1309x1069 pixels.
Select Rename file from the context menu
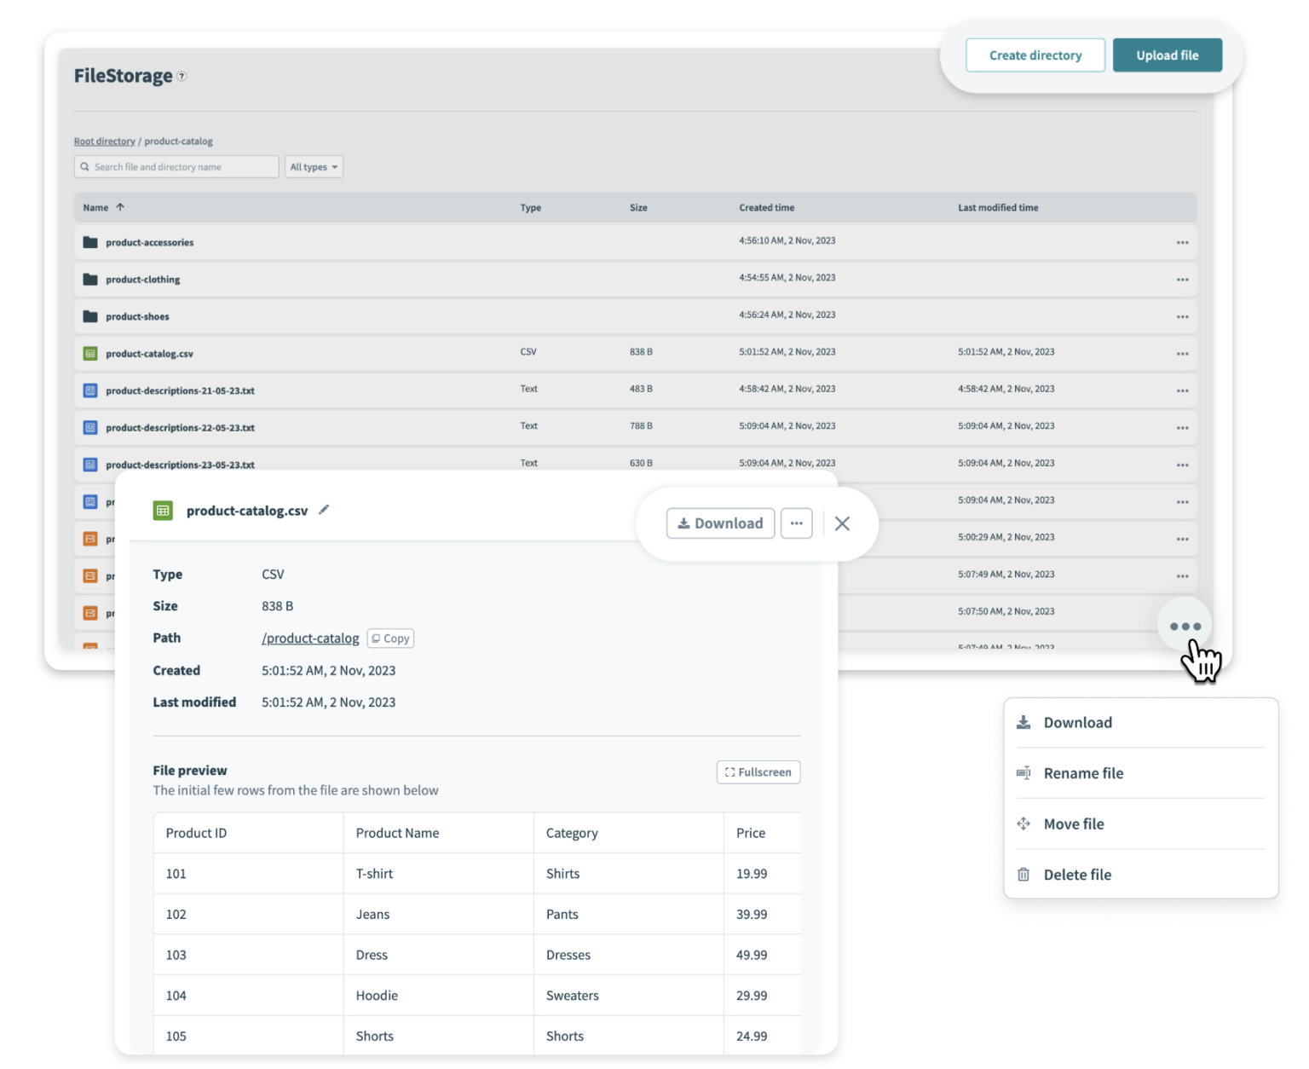(1083, 772)
